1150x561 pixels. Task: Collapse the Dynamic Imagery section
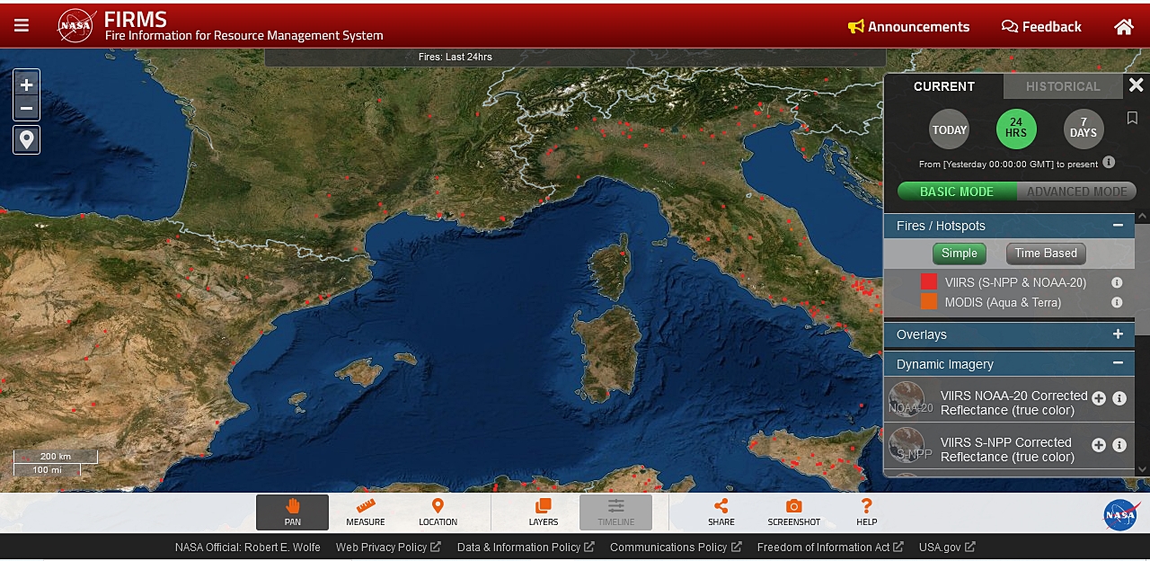(x=1118, y=364)
